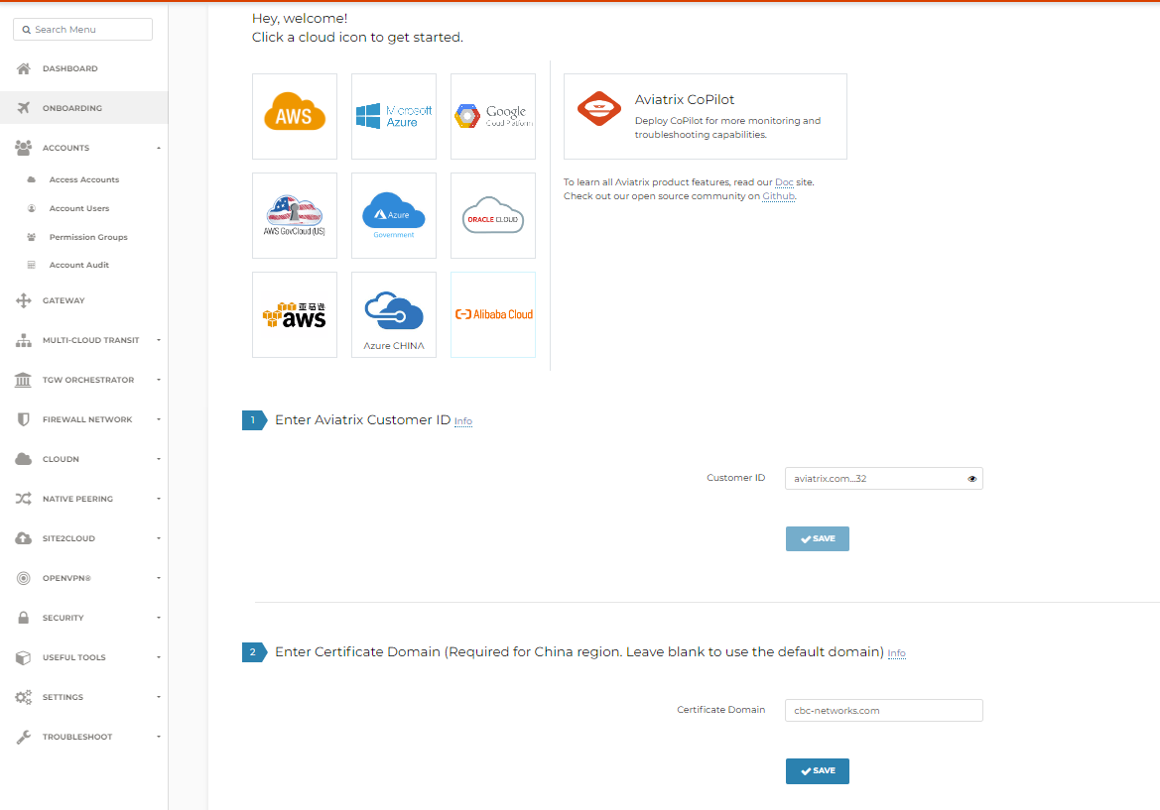Image resolution: width=1160 pixels, height=810 pixels.
Task: Expand the Settings menu arrow
Action: click(x=159, y=697)
